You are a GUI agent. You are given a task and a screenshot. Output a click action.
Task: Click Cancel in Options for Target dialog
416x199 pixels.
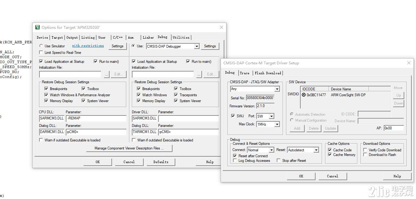pos(129,162)
